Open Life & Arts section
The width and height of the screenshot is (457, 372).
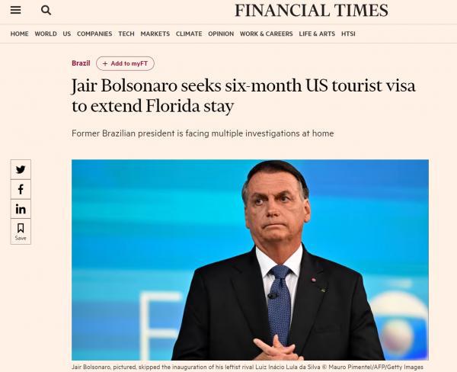pos(317,34)
